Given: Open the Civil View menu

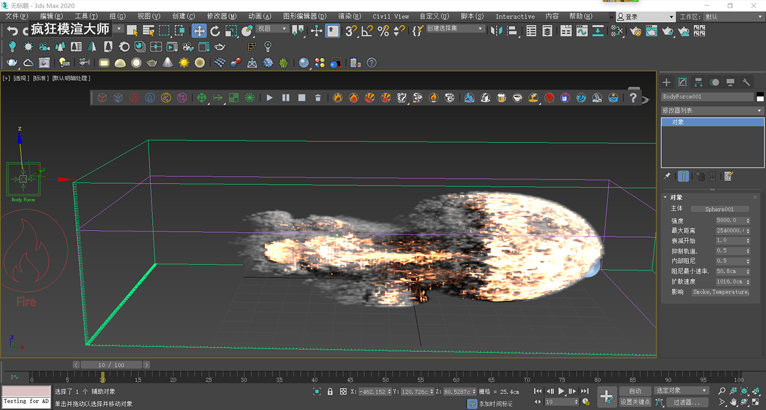Looking at the screenshot, I should pyautogui.click(x=391, y=16).
